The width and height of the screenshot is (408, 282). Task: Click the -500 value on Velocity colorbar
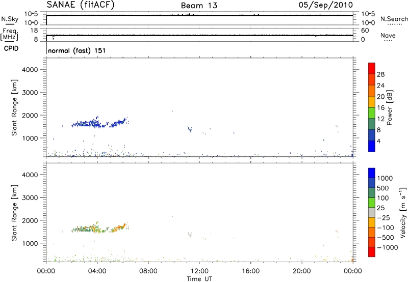pos(385,237)
